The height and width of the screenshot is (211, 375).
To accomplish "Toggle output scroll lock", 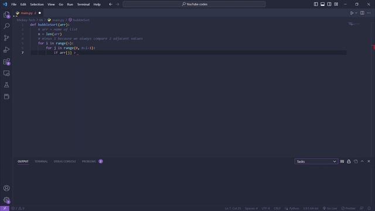I will pos(349,162).
